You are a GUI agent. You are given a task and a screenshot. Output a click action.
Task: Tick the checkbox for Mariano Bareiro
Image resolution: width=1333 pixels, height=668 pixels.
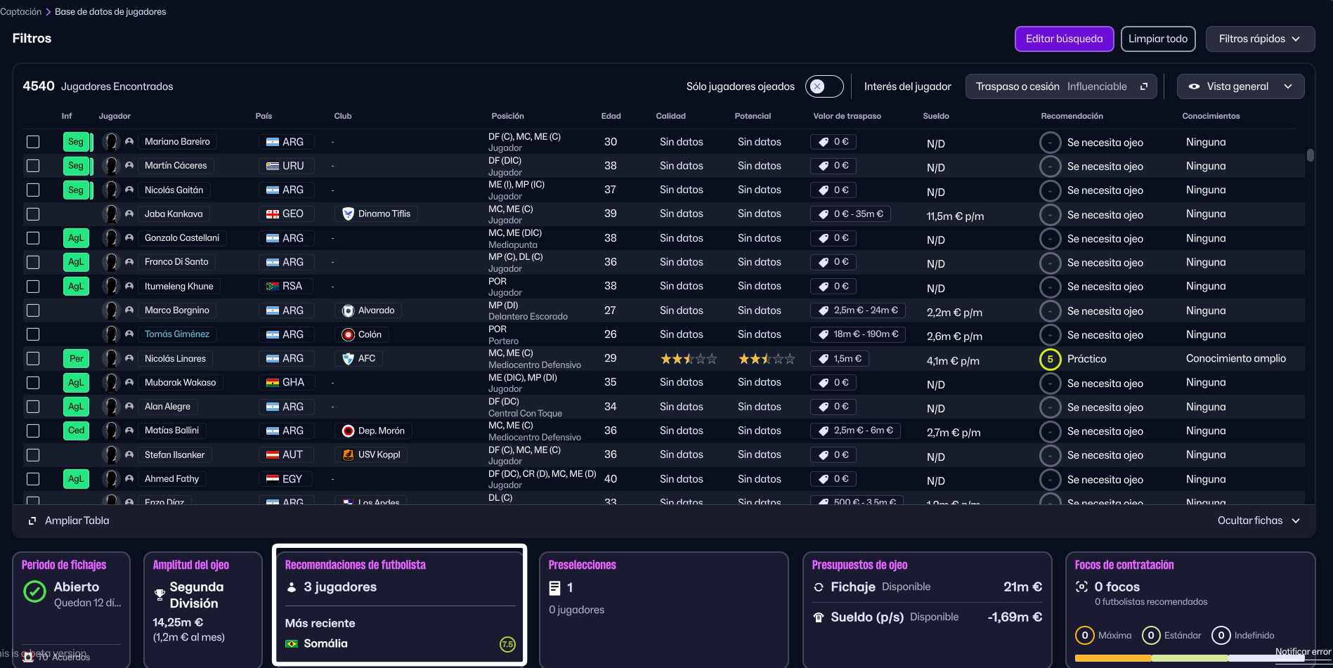[33, 142]
